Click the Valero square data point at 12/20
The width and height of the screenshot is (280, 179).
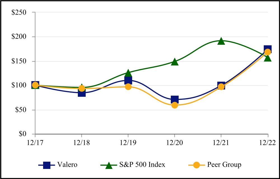175,99
